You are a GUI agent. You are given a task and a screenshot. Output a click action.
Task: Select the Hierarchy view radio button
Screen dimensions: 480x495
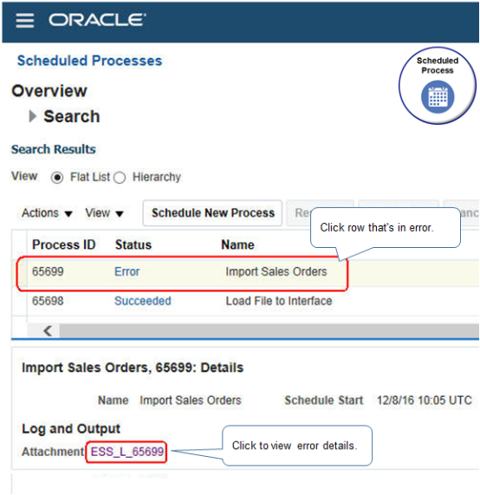coord(120,178)
